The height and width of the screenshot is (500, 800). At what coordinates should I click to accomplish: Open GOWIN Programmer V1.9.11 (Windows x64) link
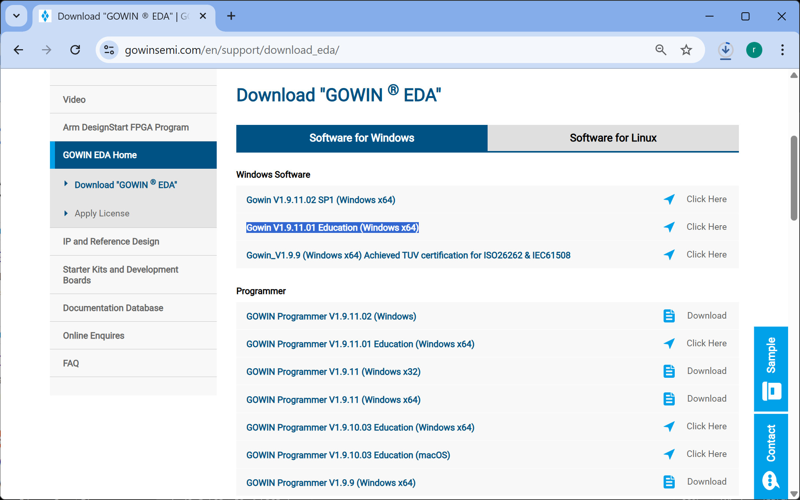click(333, 400)
